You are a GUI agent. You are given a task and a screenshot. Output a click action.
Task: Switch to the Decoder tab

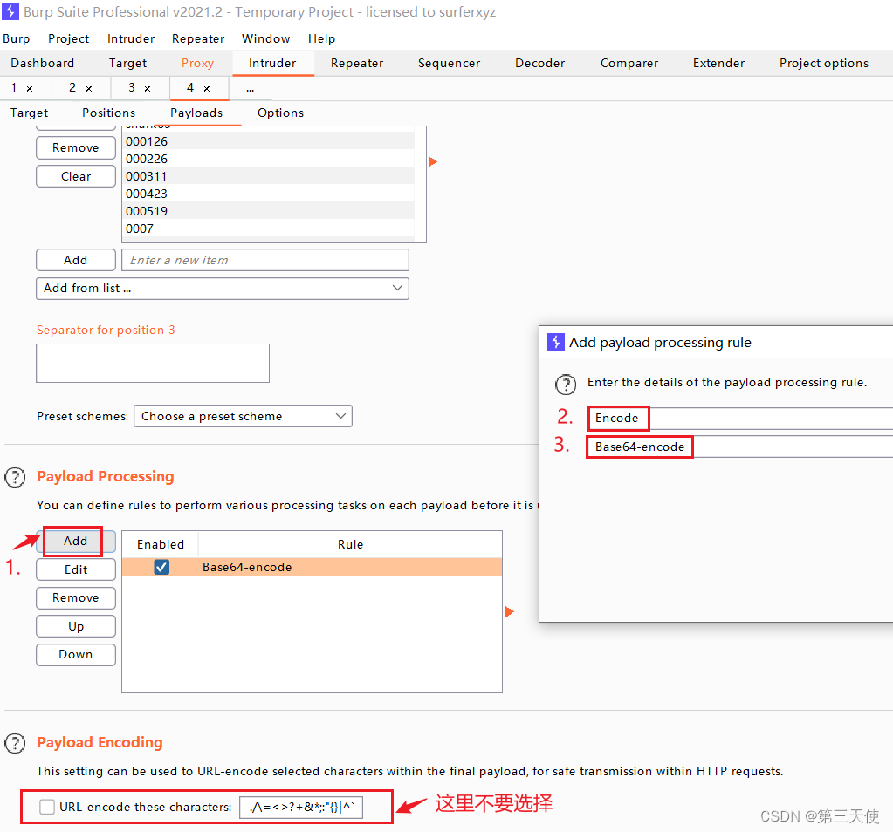click(539, 63)
